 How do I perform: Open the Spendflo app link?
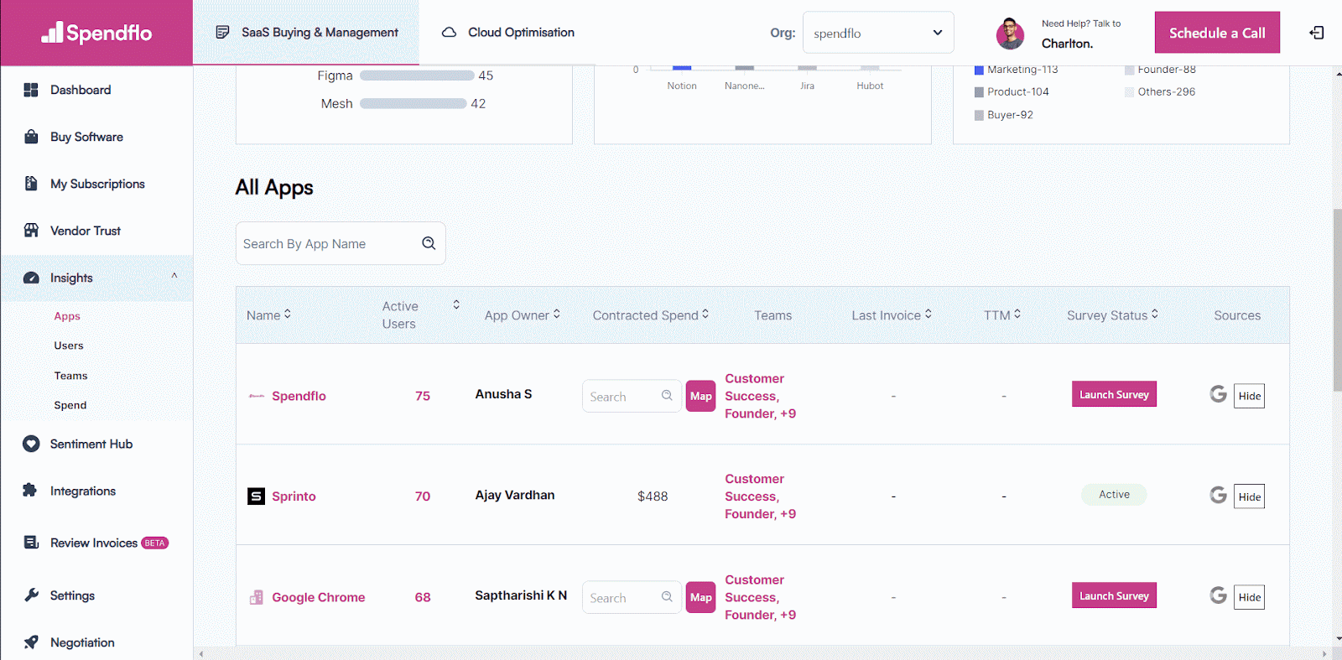299,396
